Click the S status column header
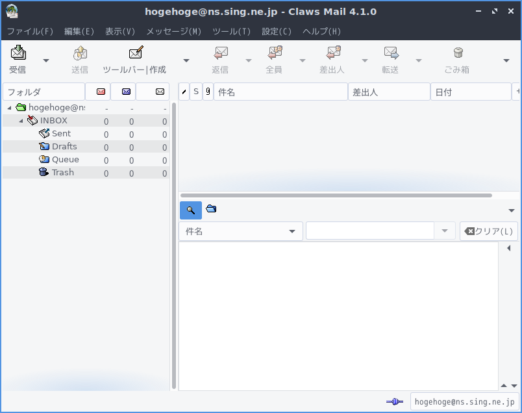The image size is (522, 413). pos(196,92)
